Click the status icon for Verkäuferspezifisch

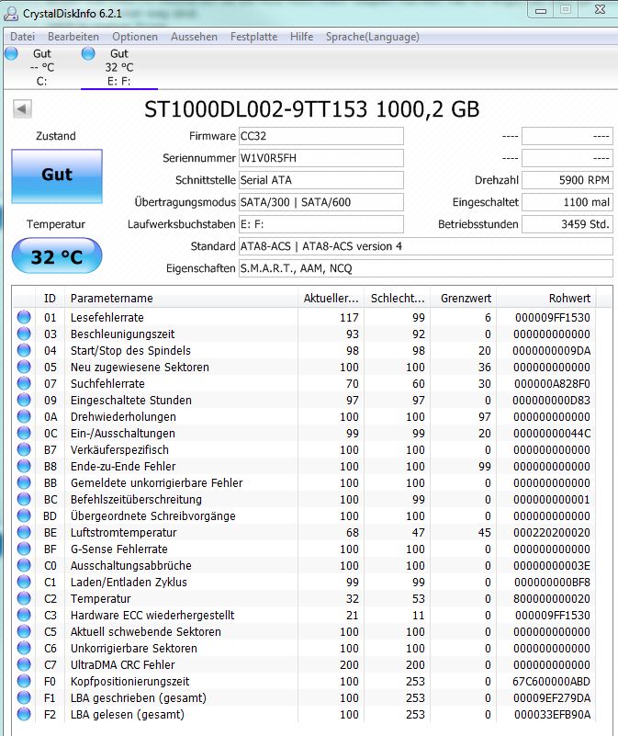click(x=24, y=449)
